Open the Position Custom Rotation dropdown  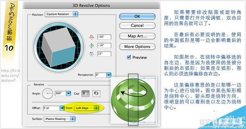(61, 14)
